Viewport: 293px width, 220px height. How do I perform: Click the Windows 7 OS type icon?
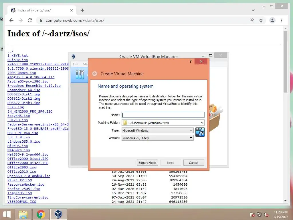200,132
